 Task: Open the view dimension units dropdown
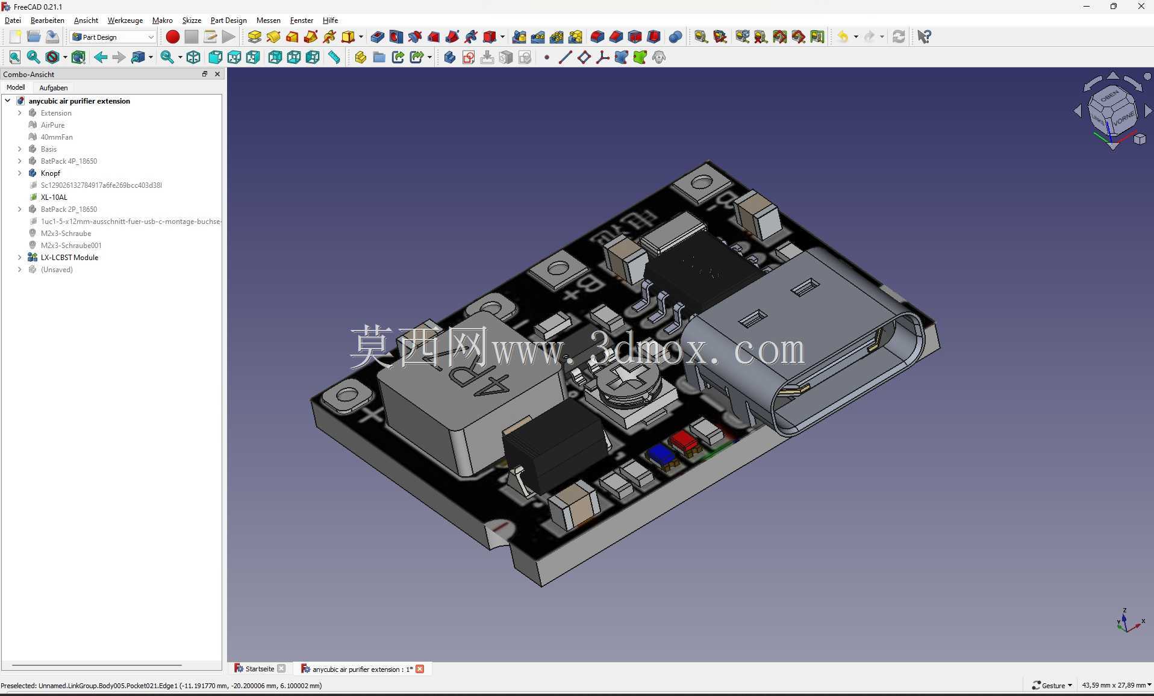[x=1116, y=685]
